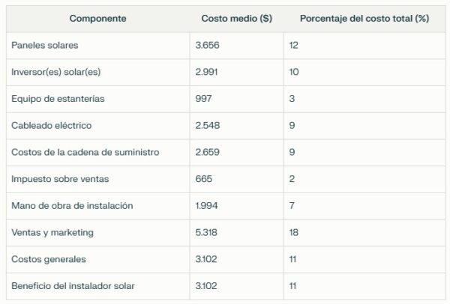Image resolution: width=450 pixels, height=304 pixels.
Task: Click the Componente column header
Action: point(97,18)
